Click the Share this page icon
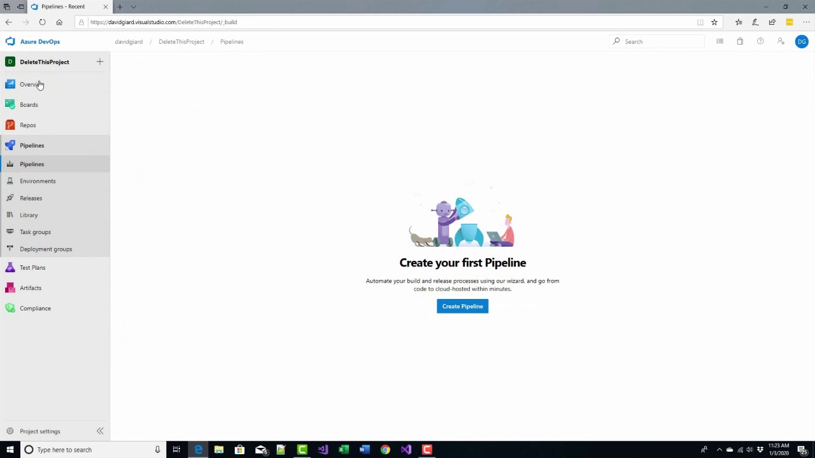Image resolution: width=815 pixels, height=458 pixels. pos(772,22)
